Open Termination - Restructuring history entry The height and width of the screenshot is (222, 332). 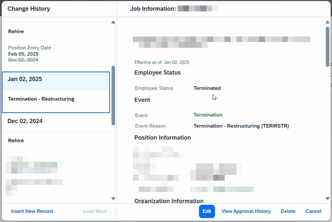pyautogui.click(x=41, y=99)
